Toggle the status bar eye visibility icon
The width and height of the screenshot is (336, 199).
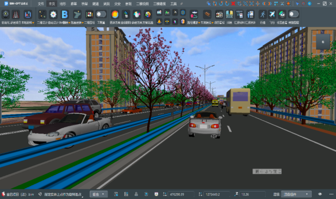pos(320,194)
